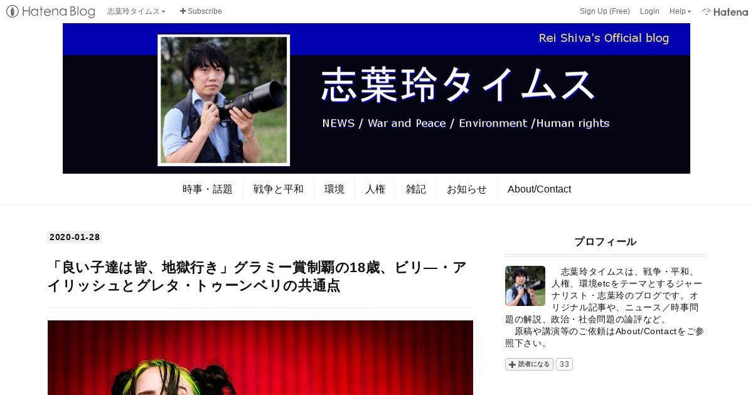
Task: View the photographer portrait in the banner
Action: click(x=223, y=100)
